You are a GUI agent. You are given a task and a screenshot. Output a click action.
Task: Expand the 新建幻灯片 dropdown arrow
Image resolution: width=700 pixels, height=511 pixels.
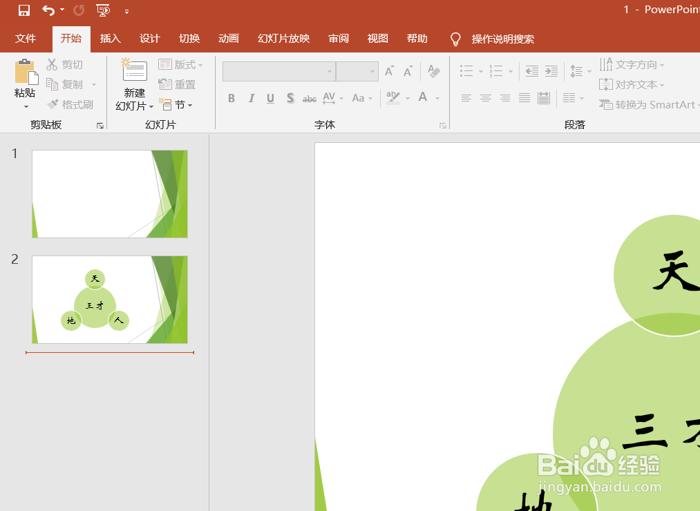(151, 106)
